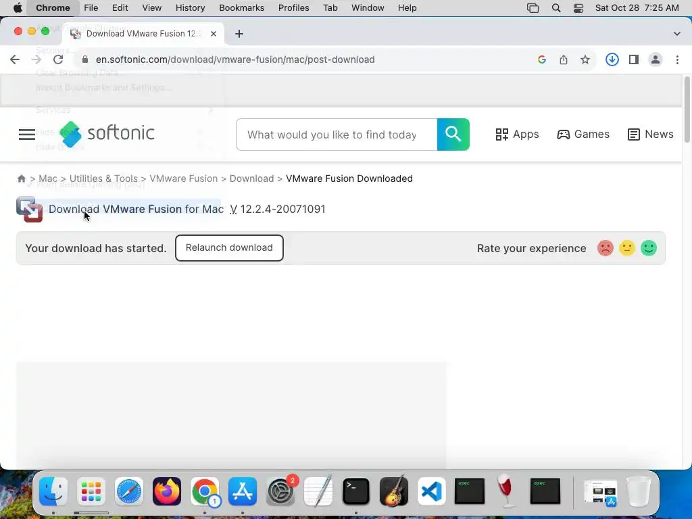The height and width of the screenshot is (519, 692).
Task: Open Control Center in menu bar
Action: click(578, 7)
